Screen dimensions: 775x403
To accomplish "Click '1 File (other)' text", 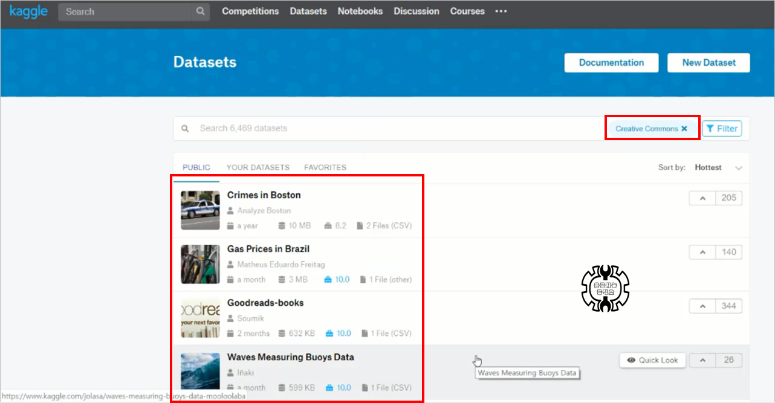I will coord(391,280).
